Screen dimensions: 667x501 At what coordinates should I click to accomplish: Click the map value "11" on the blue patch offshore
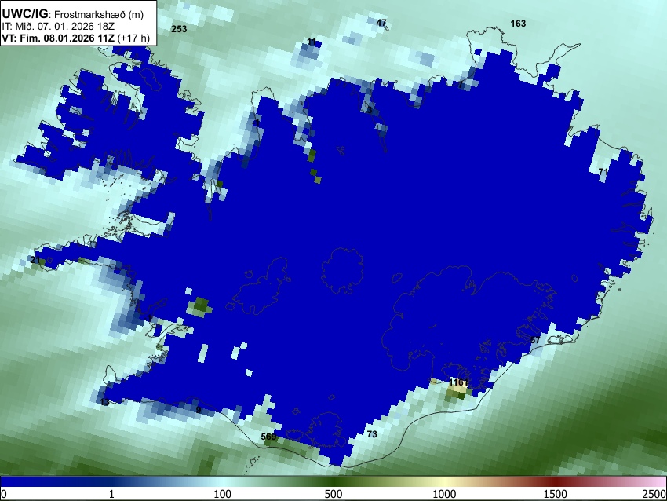[312, 42]
